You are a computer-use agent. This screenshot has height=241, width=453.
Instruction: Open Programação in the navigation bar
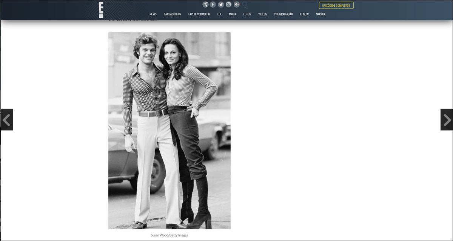(x=284, y=14)
